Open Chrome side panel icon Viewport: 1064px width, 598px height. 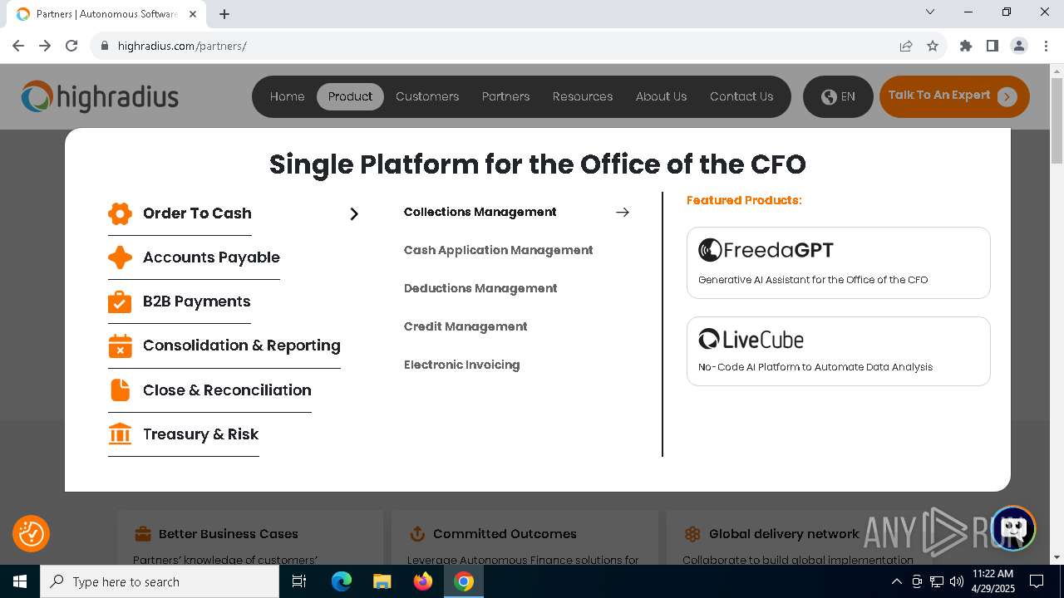(993, 46)
